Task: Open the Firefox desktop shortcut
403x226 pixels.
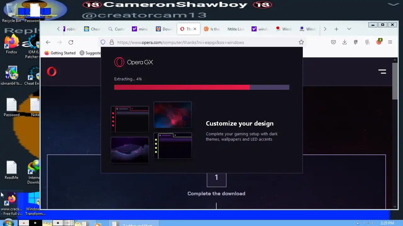Action: coord(11,45)
